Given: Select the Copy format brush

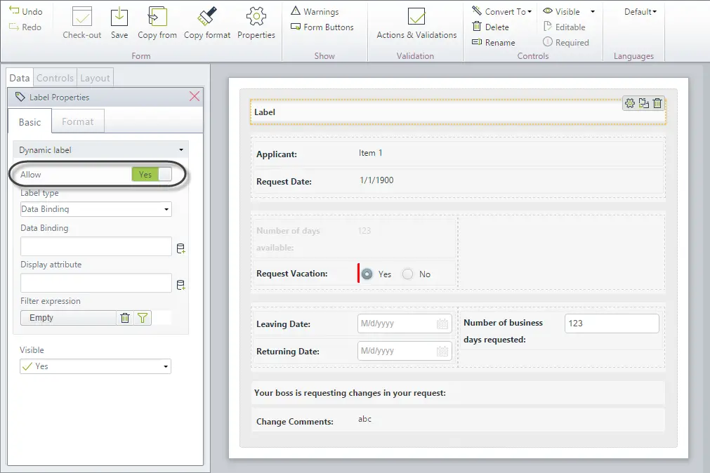Looking at the screenshot, I should pyautogui.click(x=207, y=17).
